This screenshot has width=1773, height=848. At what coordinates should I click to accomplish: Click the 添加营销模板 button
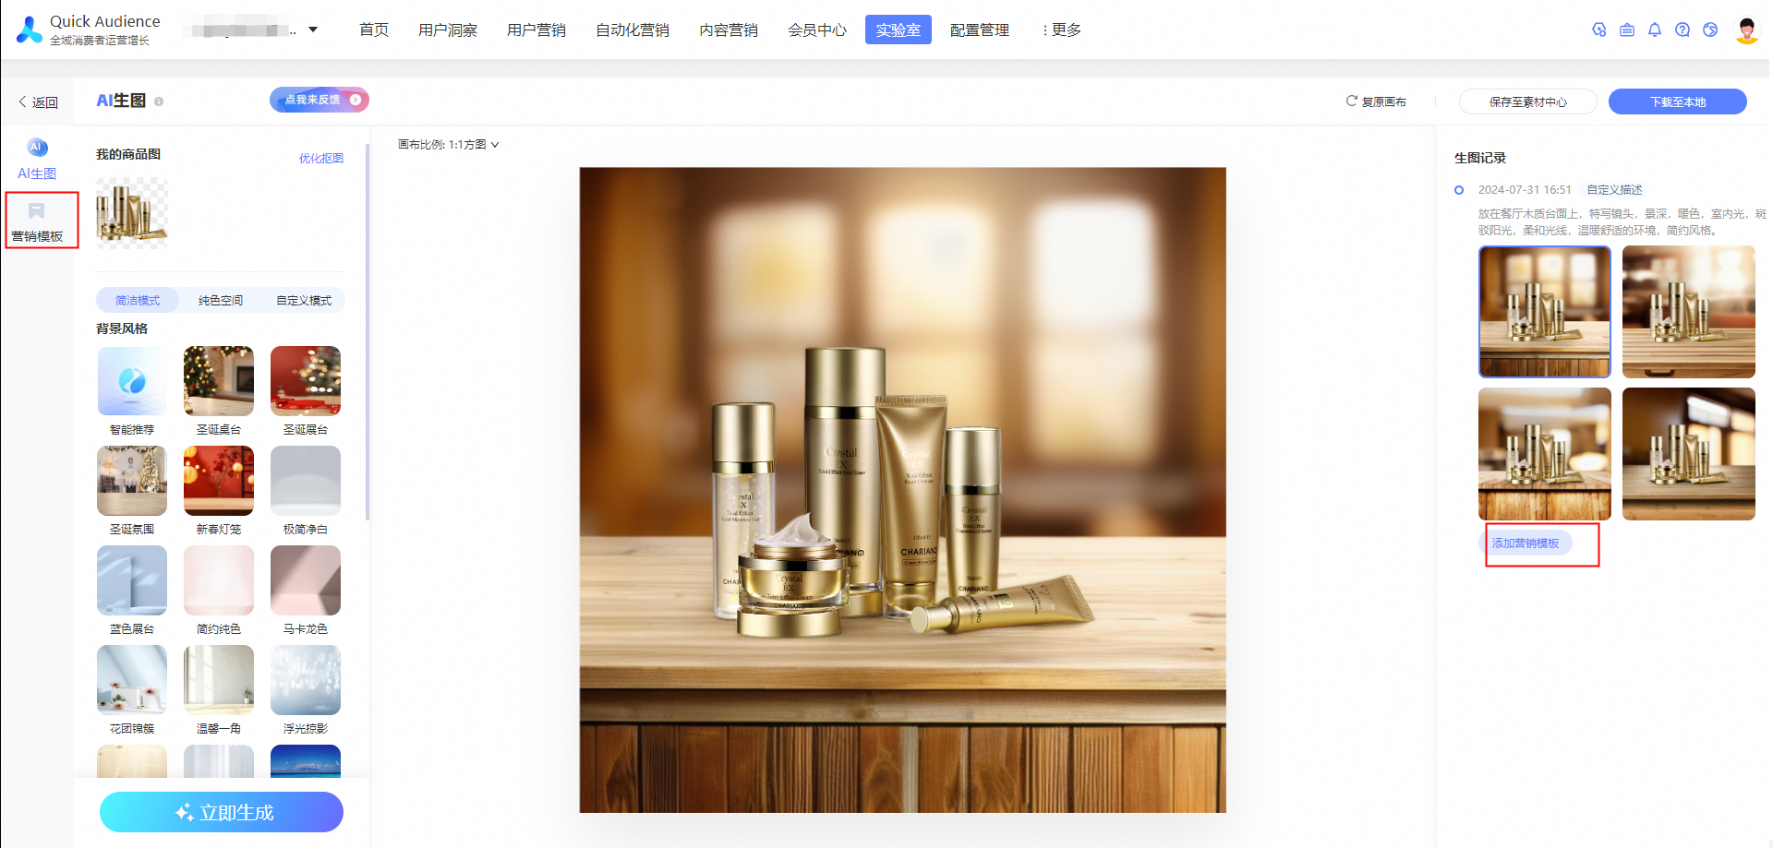click(x=1526, y=543)
